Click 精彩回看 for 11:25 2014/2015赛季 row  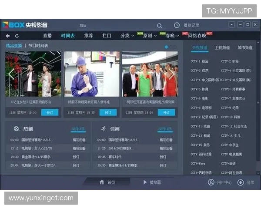pos(166,148)
